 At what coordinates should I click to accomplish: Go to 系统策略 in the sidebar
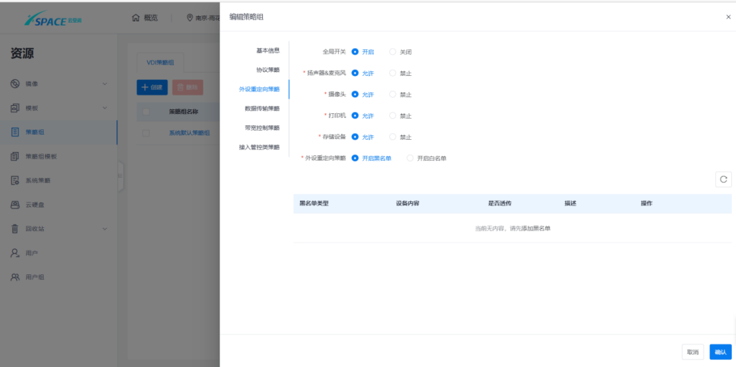pos(37,181)
